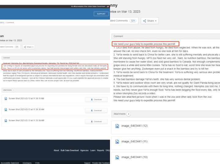220x164 pixels.
Task: Click image icon for Screen Shot 11.35.59 AM
Action: 6,121
